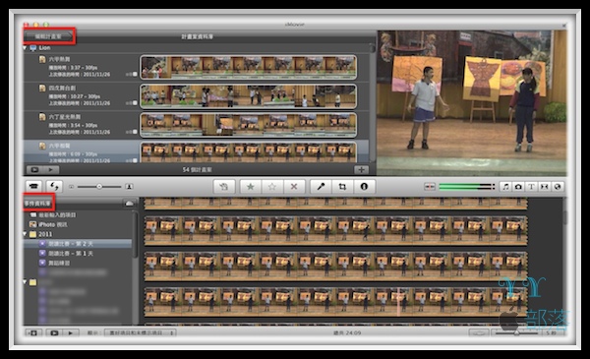Click the small white box in 四戊舞台劇 row

(135, 103)
